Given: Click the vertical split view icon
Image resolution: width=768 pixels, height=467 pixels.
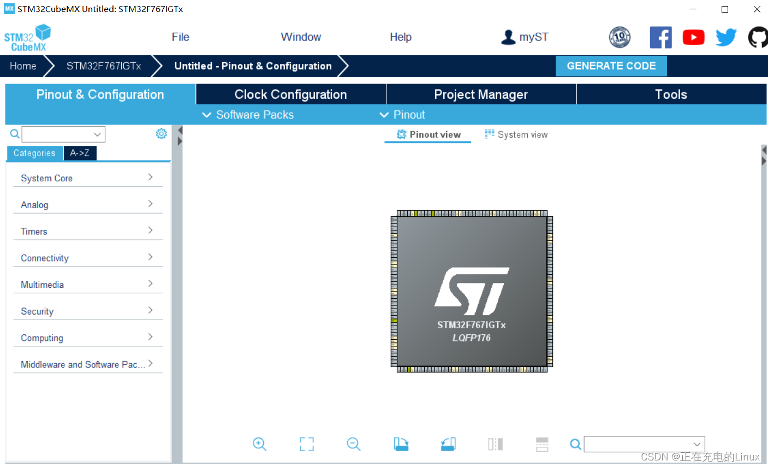Looking at the screenshot, I should point(495,444).
